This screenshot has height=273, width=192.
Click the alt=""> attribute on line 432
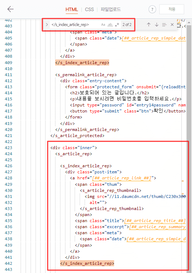pyautogui.click(x=98, y=202)
